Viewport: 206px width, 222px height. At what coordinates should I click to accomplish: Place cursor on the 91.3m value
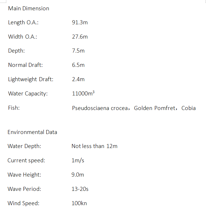click(x=80, y=23)
